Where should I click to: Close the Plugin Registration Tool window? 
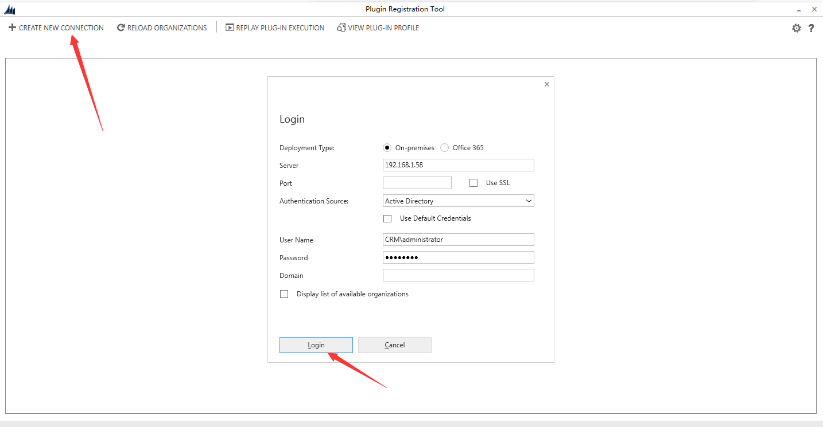(814, 9)
